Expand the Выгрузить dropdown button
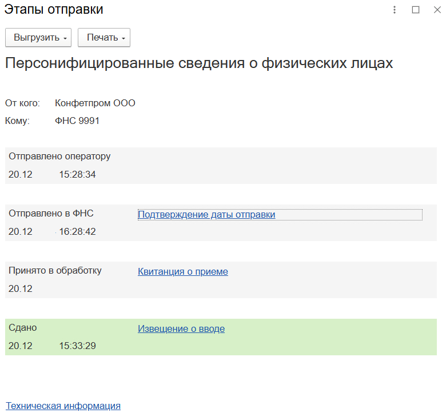Viewport: 446px width, 417px height. pyautogui.click(x=38, y=38)
